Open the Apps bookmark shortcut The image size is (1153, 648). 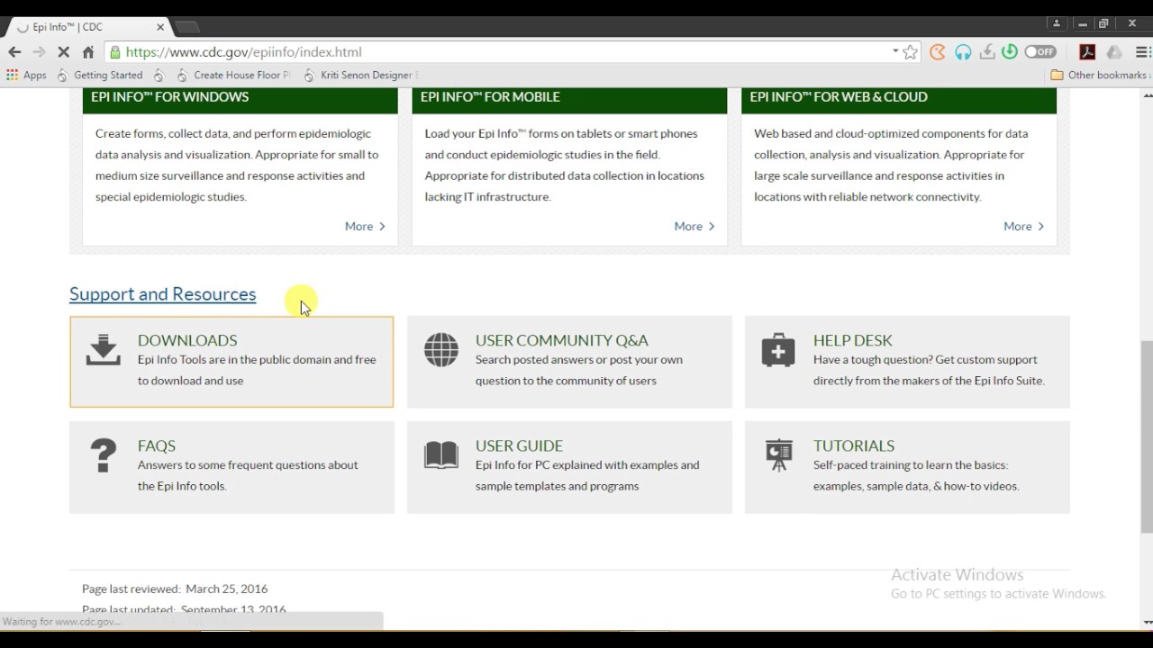coord(26,75)
